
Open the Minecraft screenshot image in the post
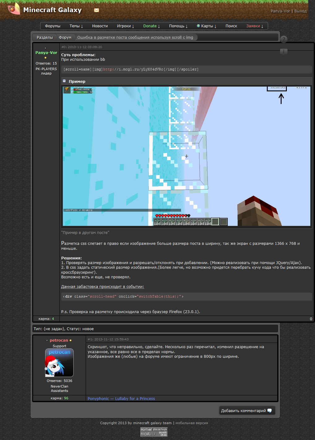click(x=187, y=156)
